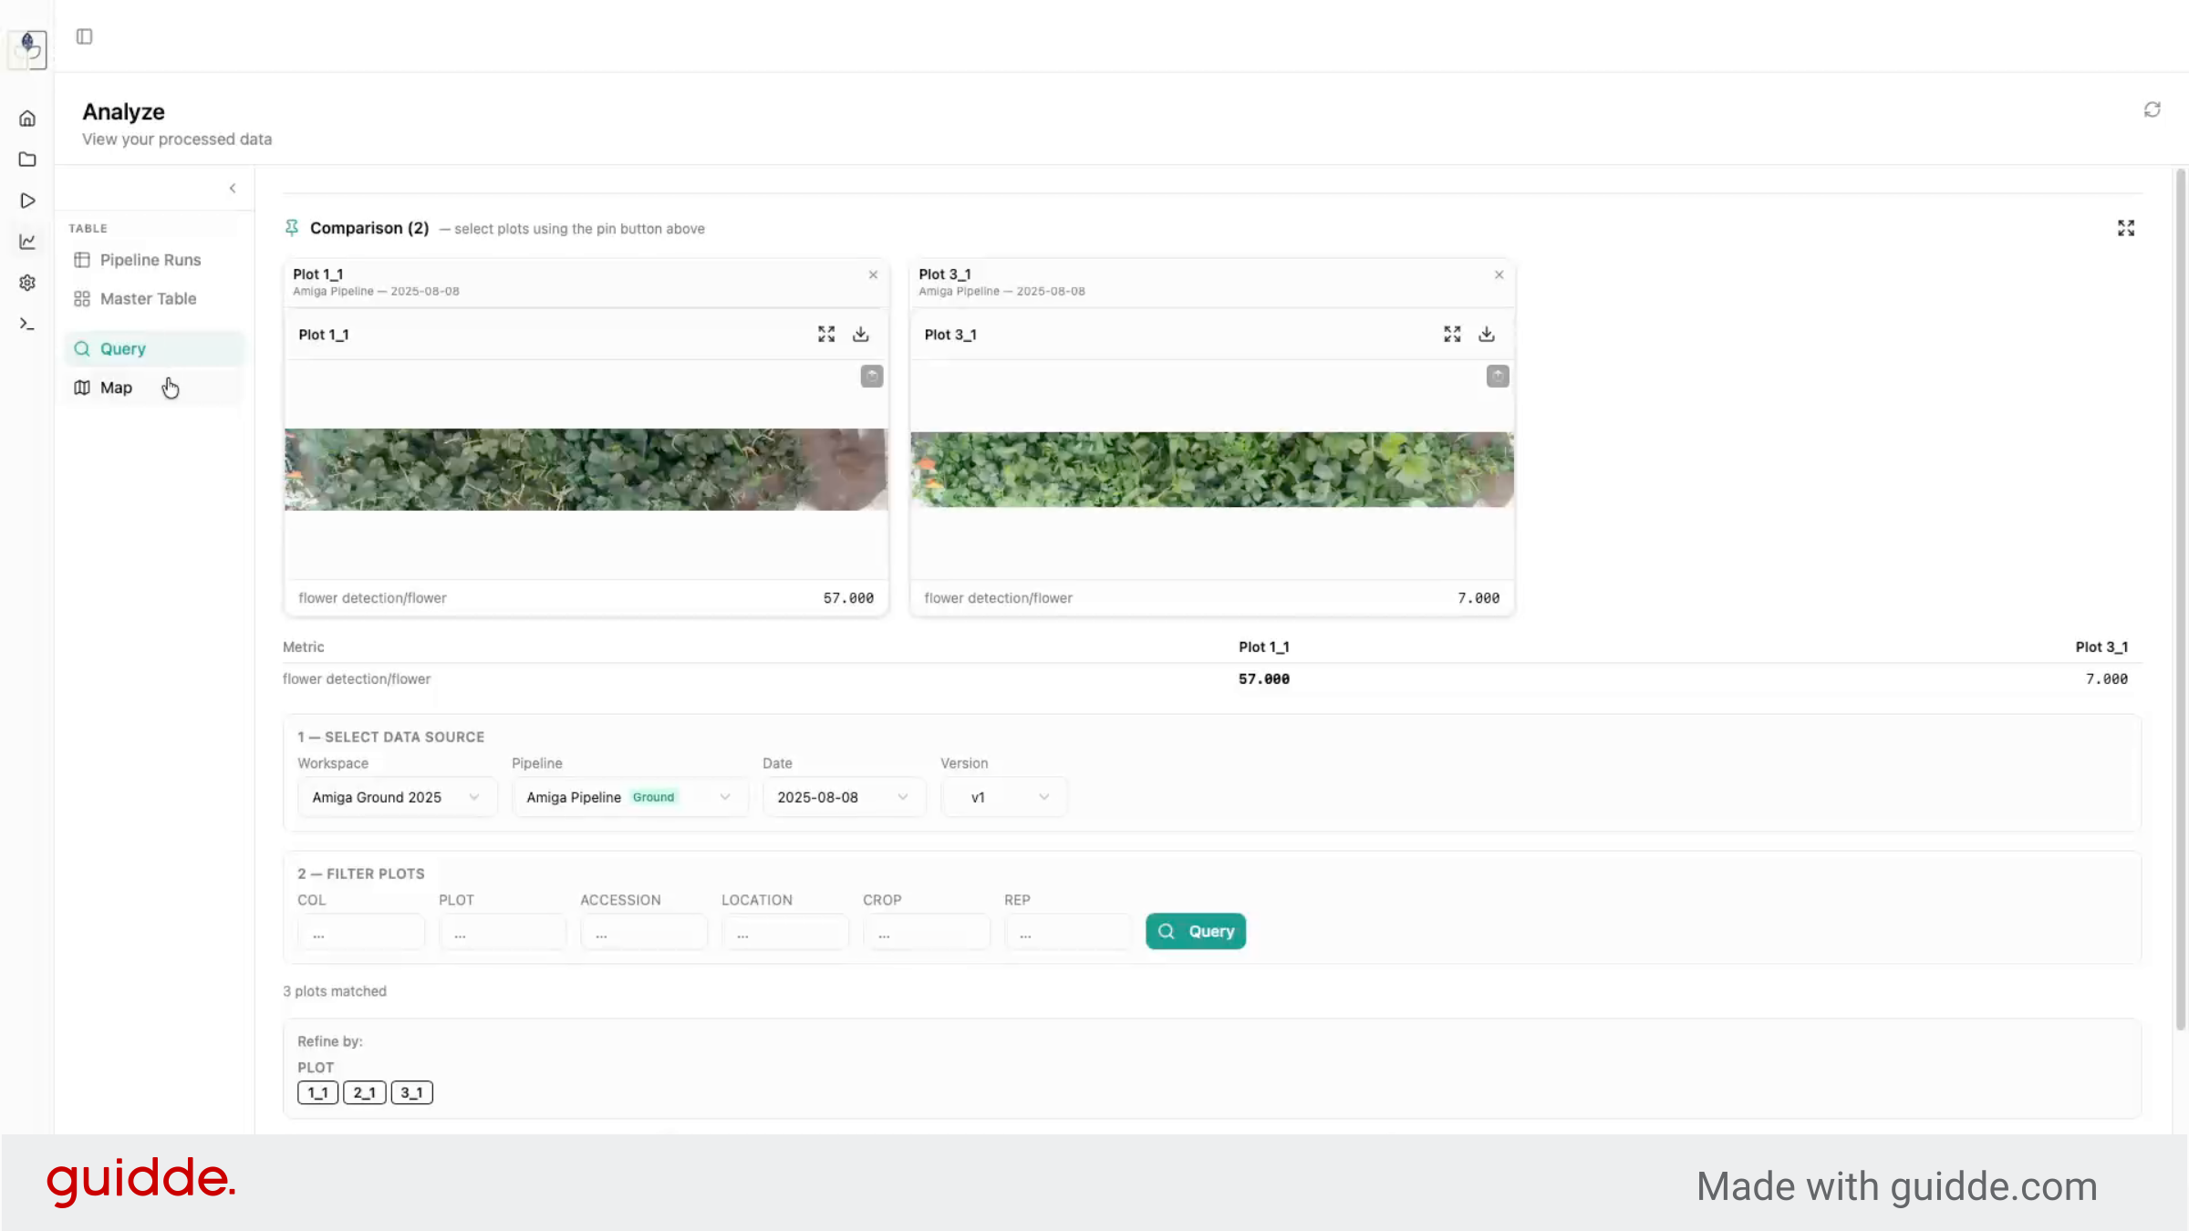This screenshot has width=2189, height=1231.
Task: Toggle the 1_1 plot refine chip
Action: click(x=317, y=1092)
